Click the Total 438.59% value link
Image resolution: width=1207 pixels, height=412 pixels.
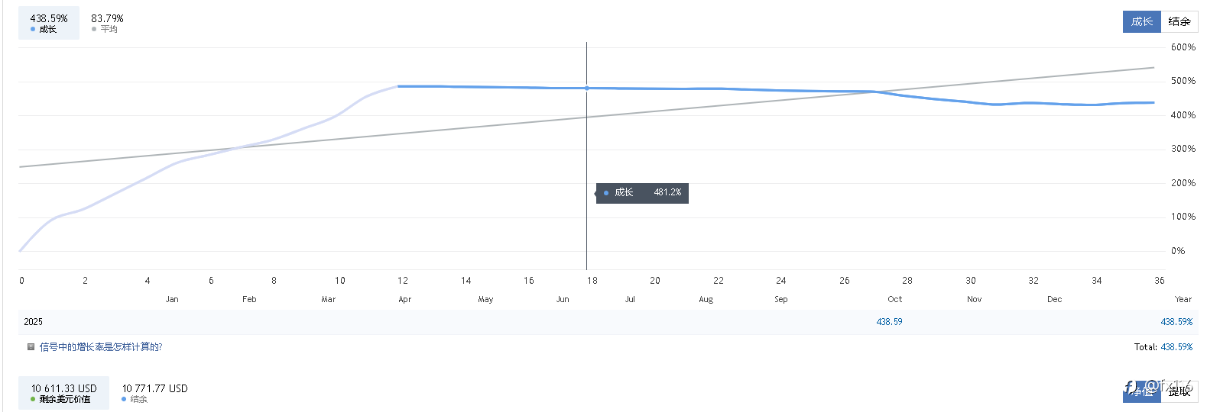pos(1176,347)
